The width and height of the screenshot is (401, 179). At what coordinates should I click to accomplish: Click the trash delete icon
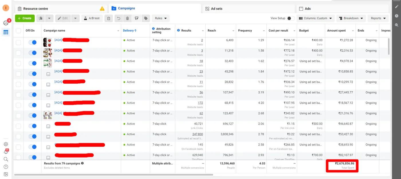pos(127,18)
